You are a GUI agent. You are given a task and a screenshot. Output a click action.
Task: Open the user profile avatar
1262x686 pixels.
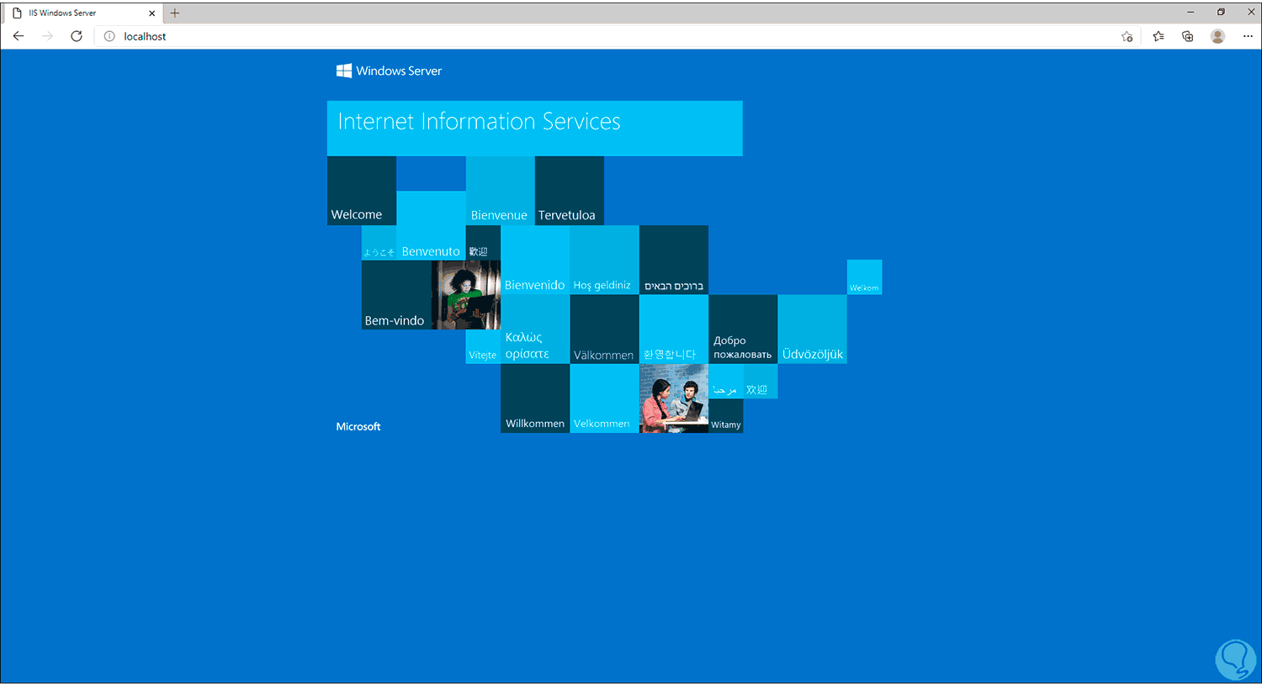click(1217, 36)
